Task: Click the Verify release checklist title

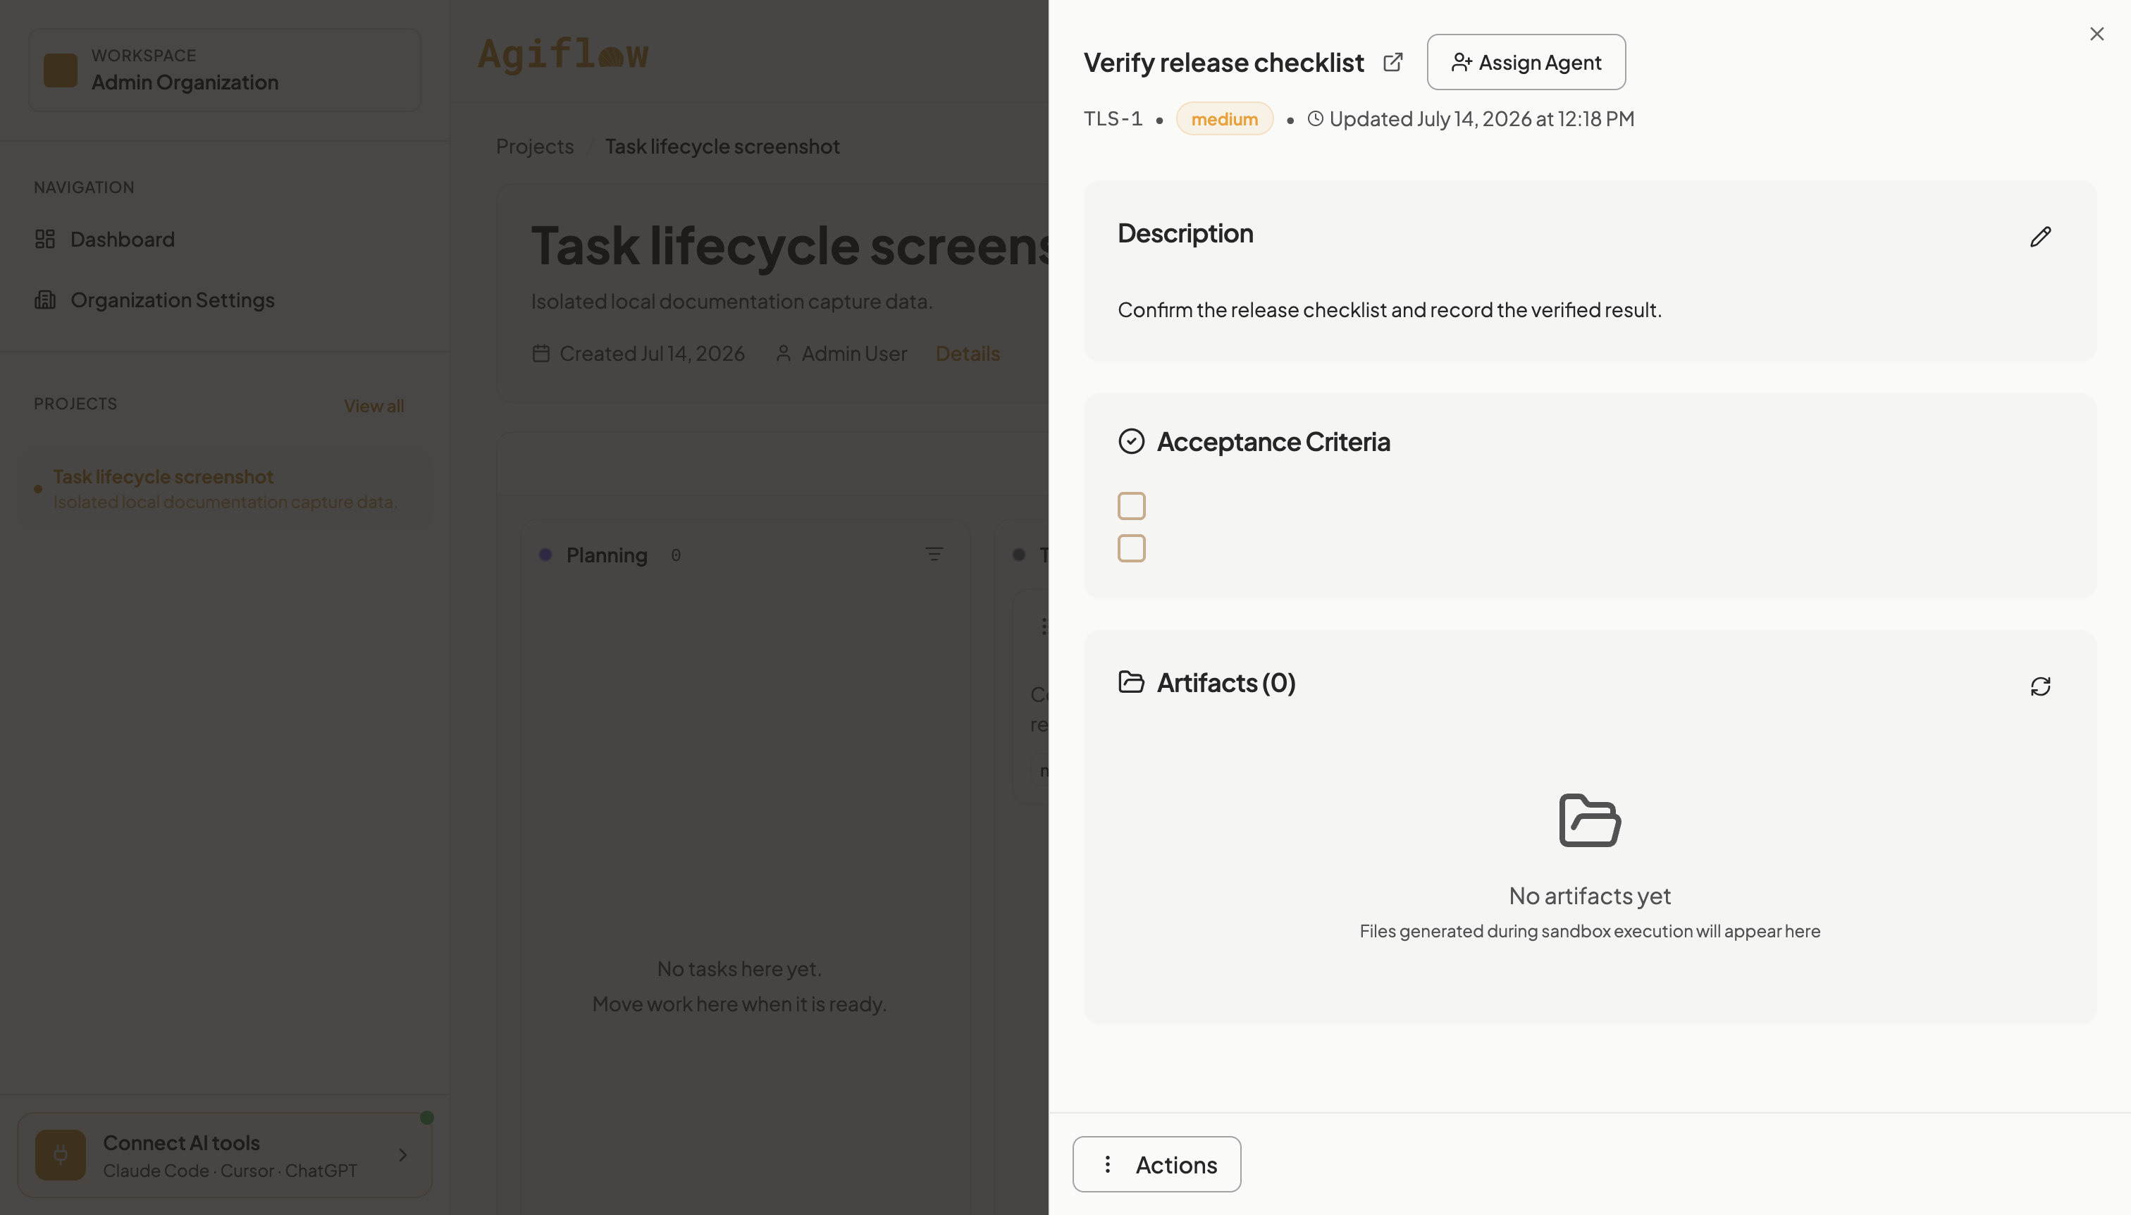Action: click(1223, 63)
